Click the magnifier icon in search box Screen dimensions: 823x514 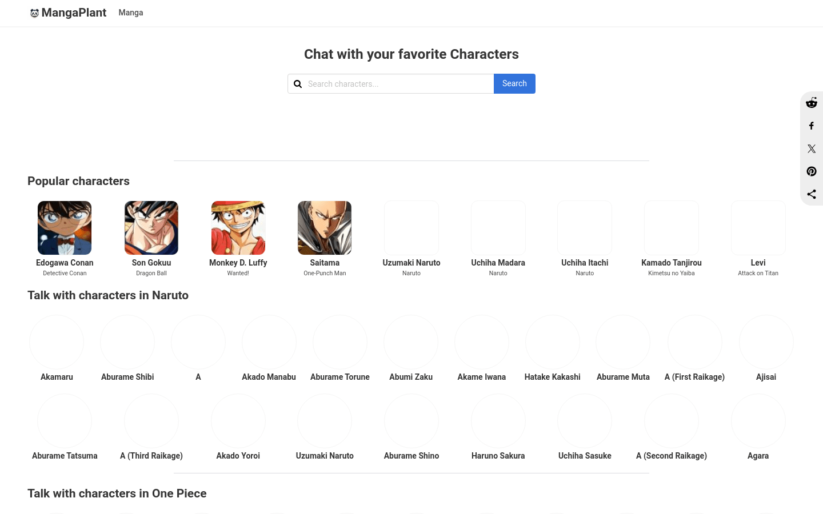pos(298,84)
